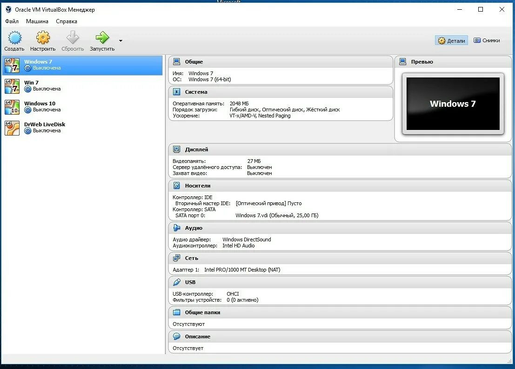The image size is (515, 369).
Task: Select the Windows 10 virtual machine OS icon
Action: point(12,107)
